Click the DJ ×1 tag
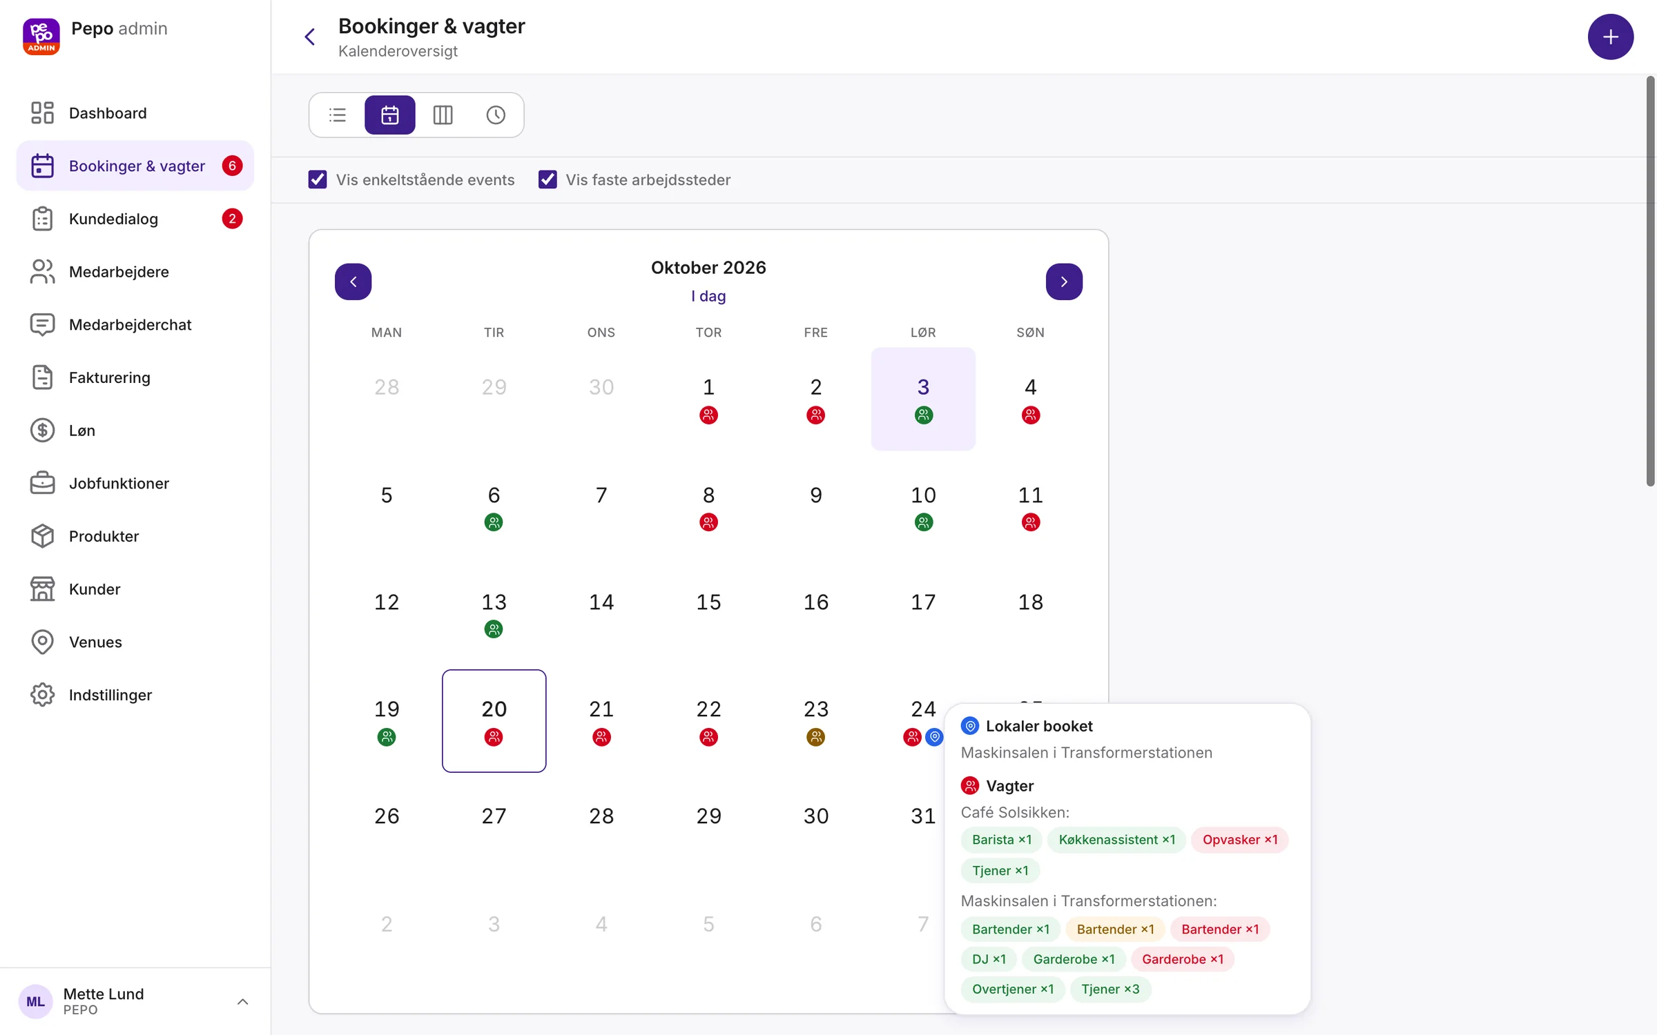Viewport: 1657px width, 1035px height. 989,959
